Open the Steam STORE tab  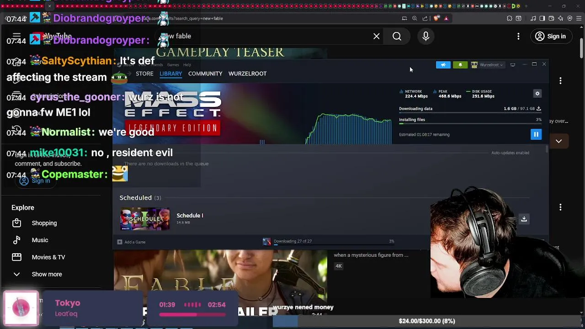click(144, 74)
